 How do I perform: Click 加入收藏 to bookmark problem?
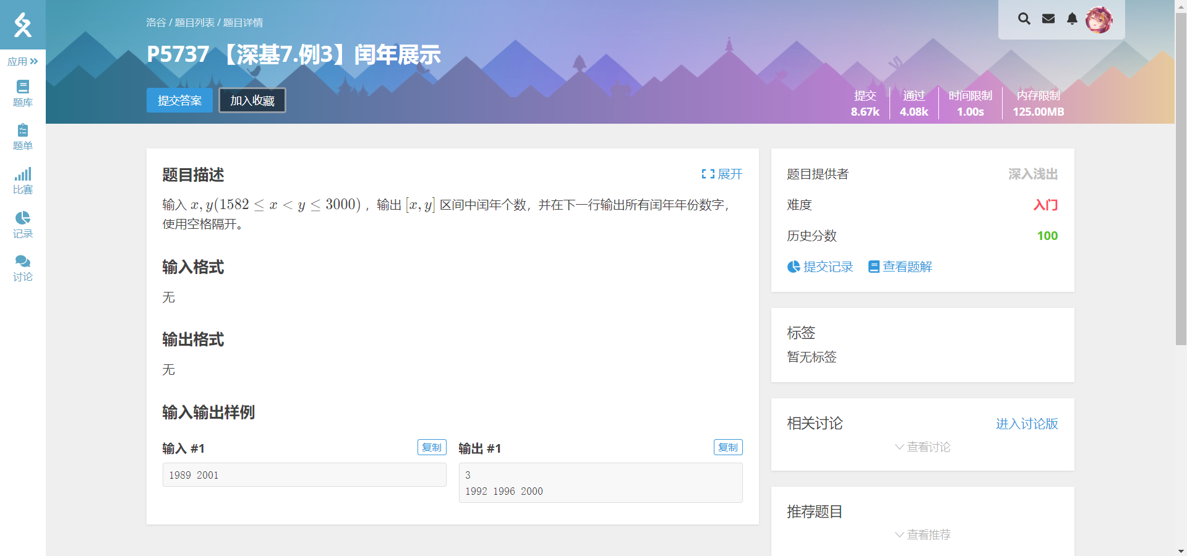click(252, 100)
